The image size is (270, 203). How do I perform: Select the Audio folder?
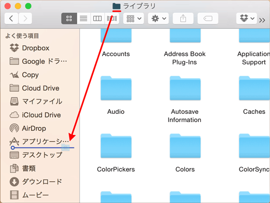point(116,88)
